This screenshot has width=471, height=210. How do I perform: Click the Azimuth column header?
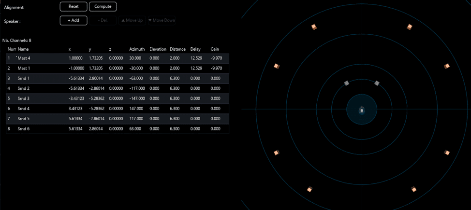[x=137, y=49]
